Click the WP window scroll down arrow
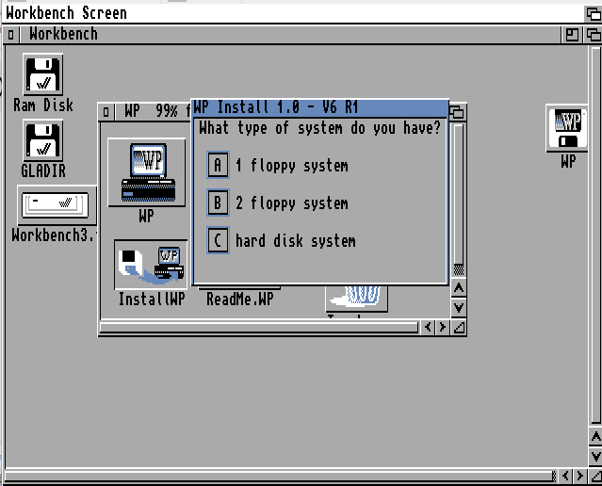This screenshot has height=486, width=602. click(459, 307)
